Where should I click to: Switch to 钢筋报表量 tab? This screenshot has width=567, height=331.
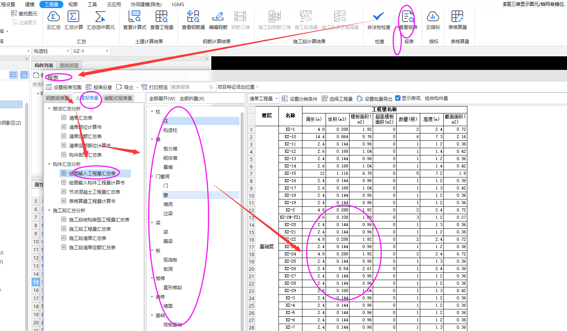[x=58, y=98]
